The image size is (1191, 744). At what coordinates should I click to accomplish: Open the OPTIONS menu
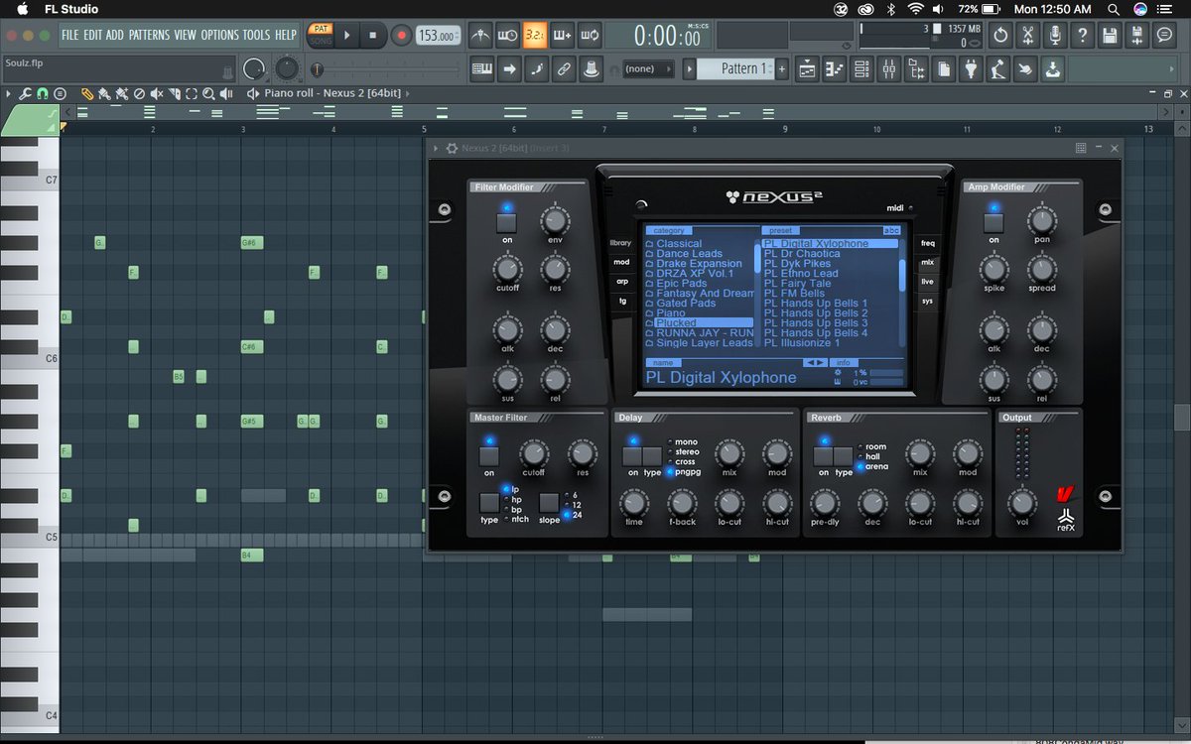coord(220,35)
